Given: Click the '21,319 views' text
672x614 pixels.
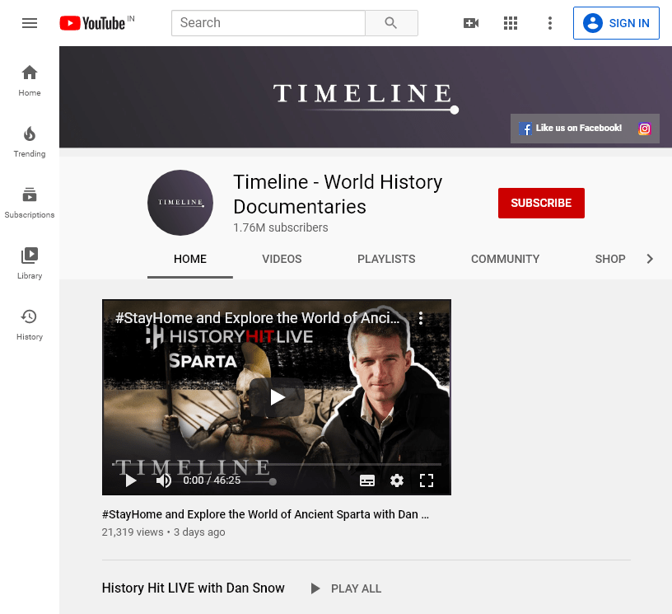Looking at the screenshot, I should click(x=133, y=532).
